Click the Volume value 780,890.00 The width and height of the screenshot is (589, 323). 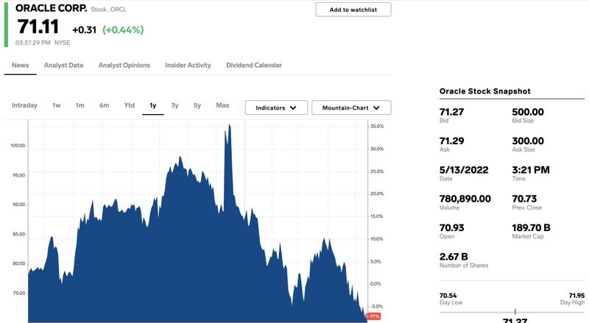tap(465, 199)
